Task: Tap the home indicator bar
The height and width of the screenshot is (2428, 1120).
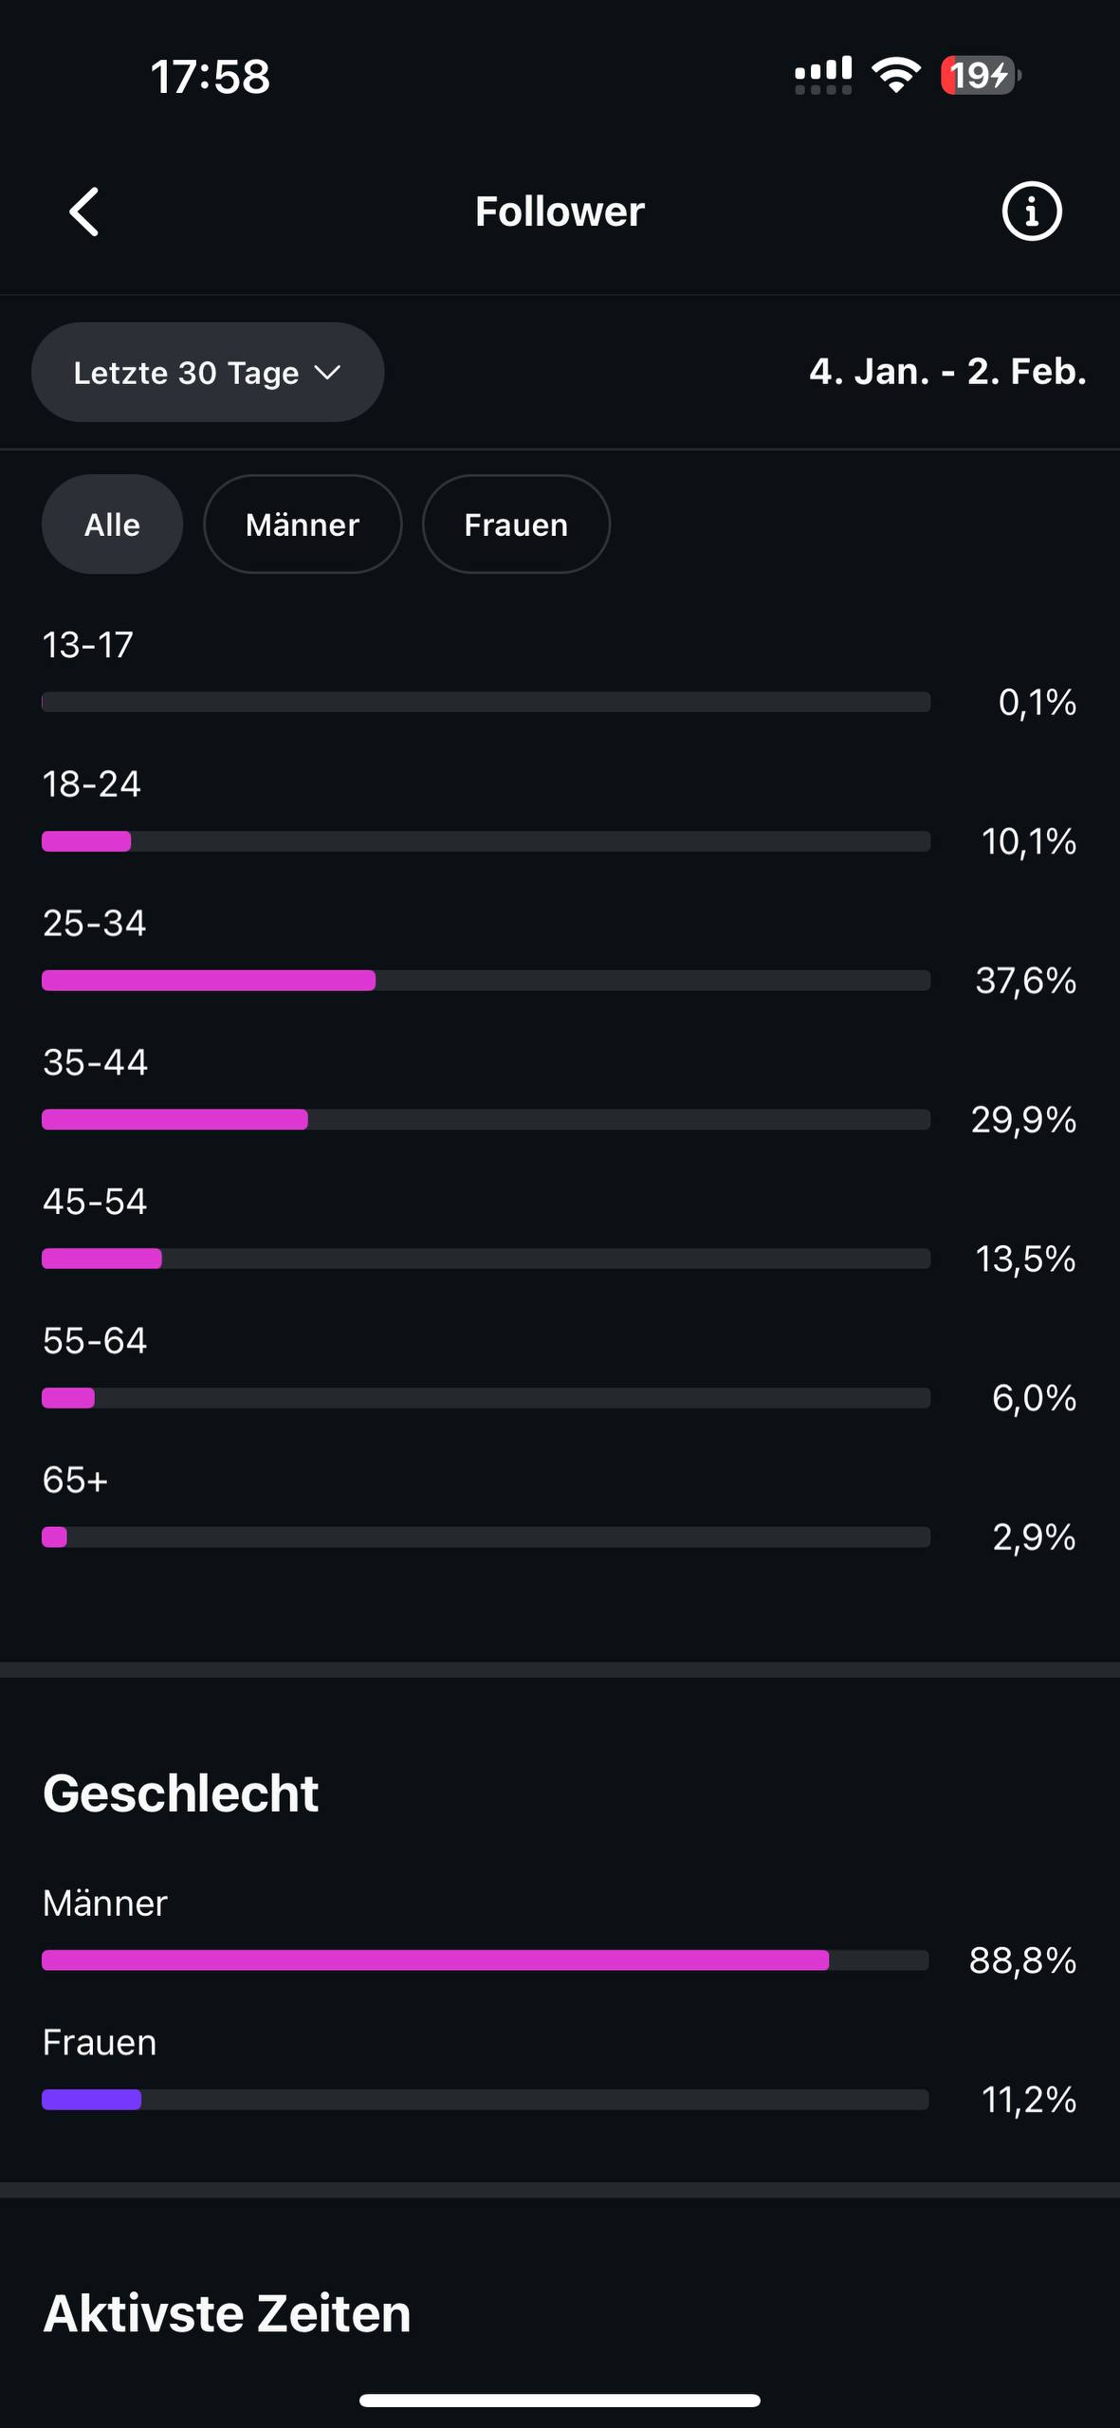Action: pos(560,2400)
